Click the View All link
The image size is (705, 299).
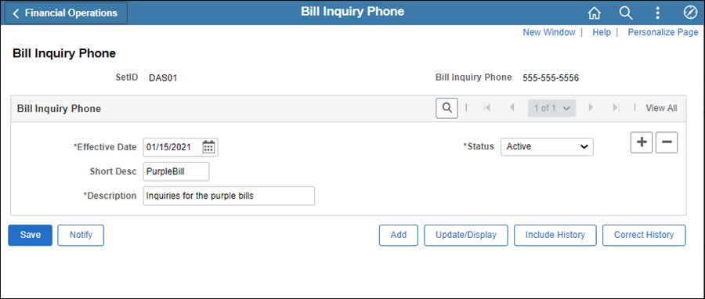click(x=661, y=108)
